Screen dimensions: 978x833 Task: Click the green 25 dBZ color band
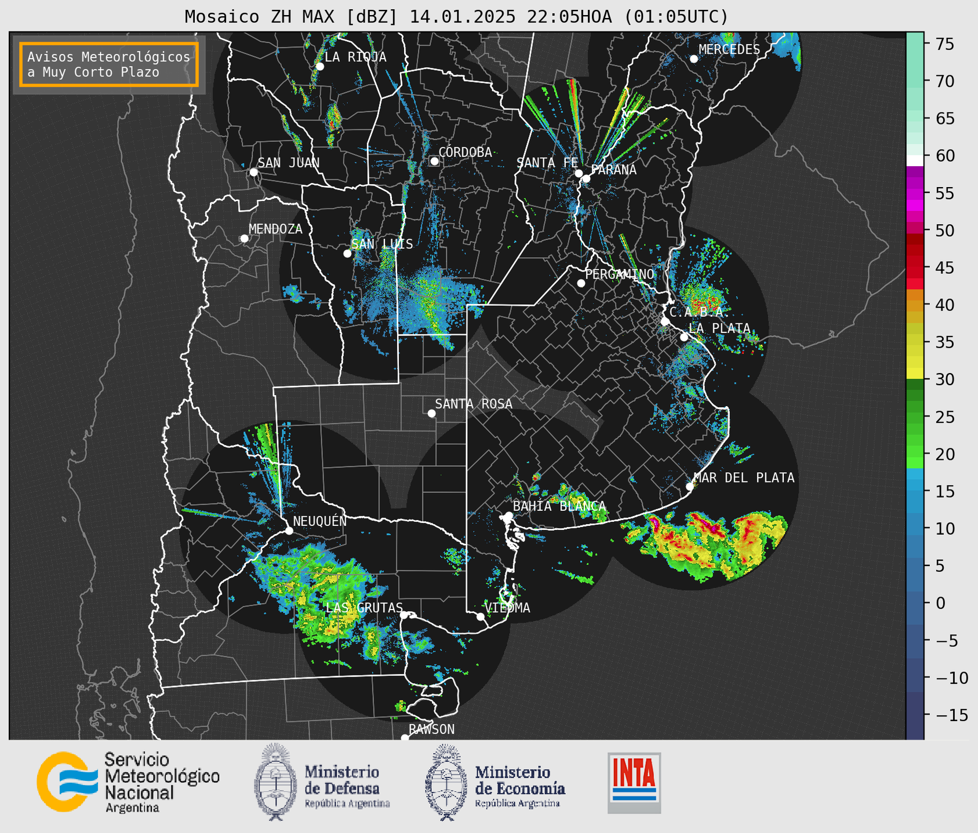tap(915, 417)
